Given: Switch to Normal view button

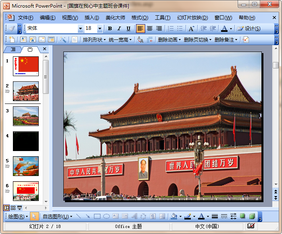Looking at the screenshot, I should pos(6,208).
